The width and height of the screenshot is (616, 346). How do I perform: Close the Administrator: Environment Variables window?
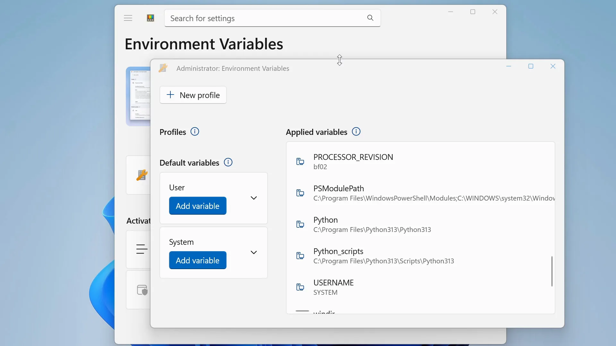pos(553,66)
